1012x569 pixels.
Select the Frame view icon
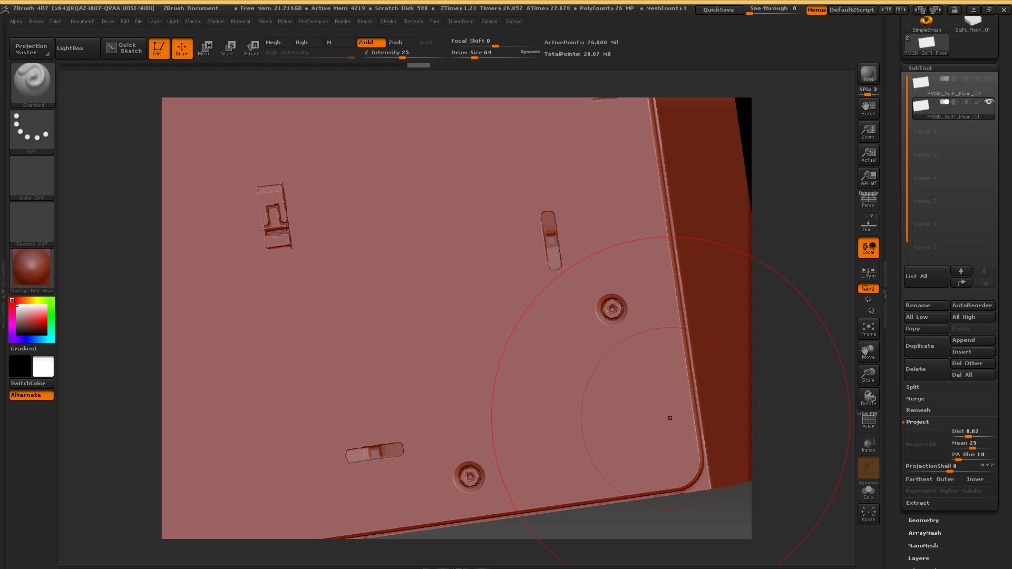(868, 329)
